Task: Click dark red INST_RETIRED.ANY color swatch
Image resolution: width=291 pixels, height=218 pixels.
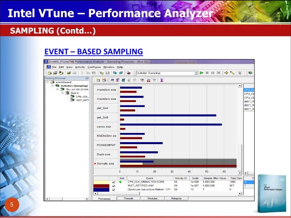Action: coord(102,186)
